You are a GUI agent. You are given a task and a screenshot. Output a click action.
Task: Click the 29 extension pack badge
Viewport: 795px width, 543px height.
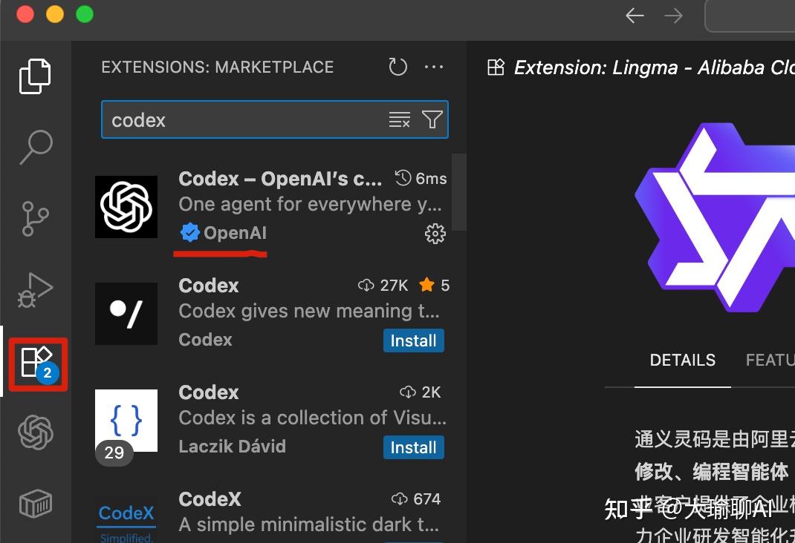coord(114,452)
